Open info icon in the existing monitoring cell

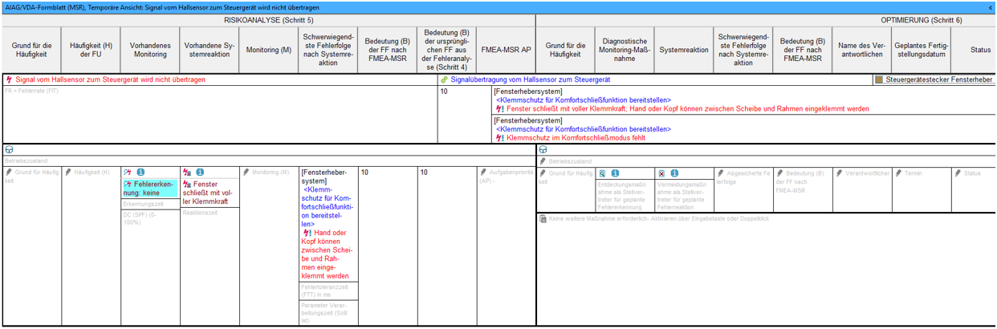(x=140, y=173)
